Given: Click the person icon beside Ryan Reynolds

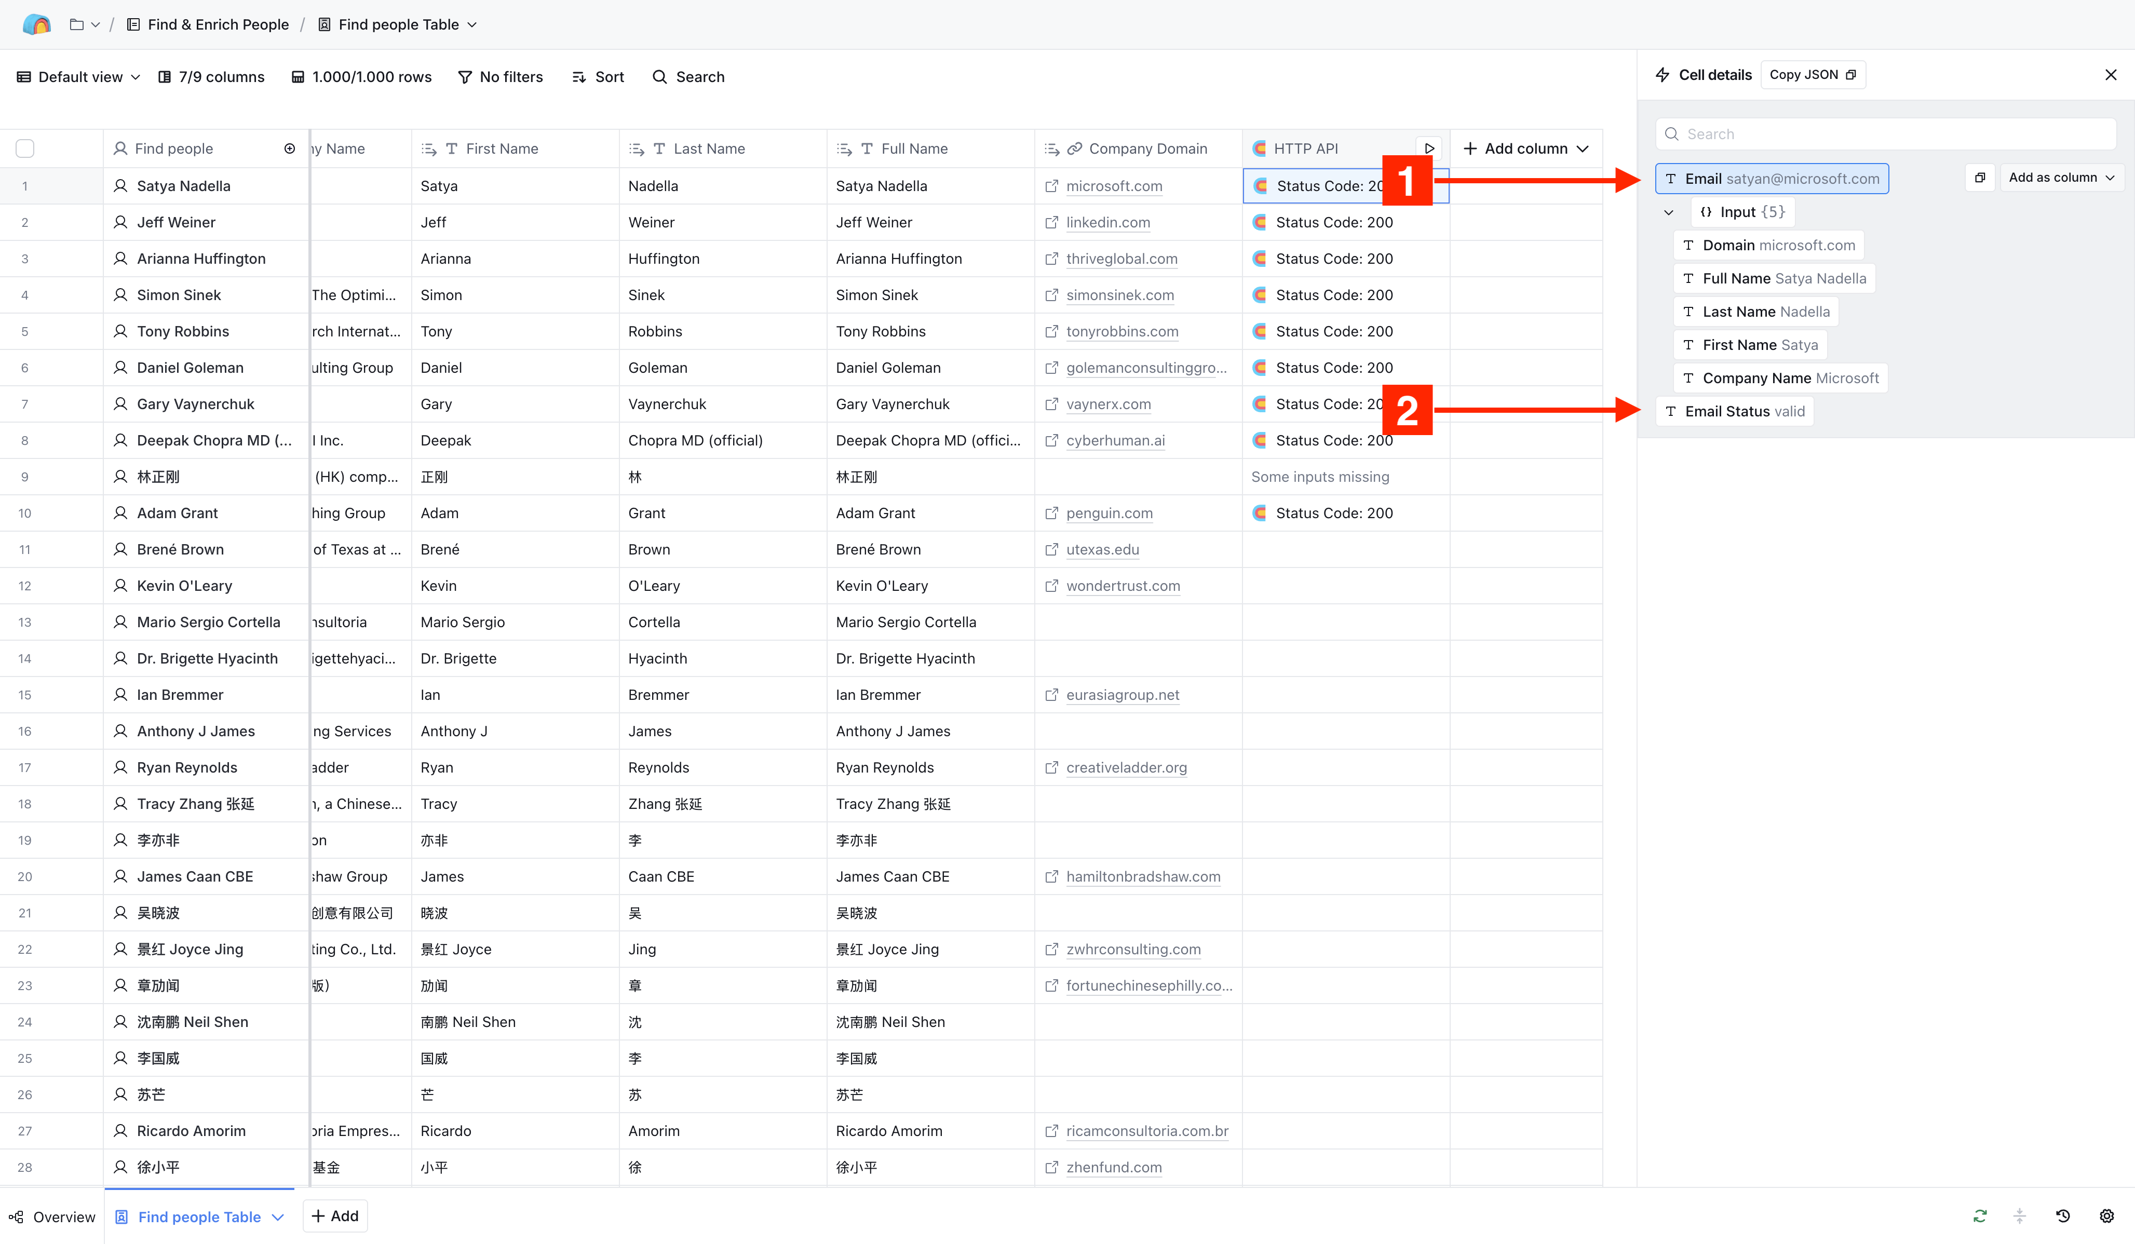Looking at the screenshot, I should click(x=120, y=768).
